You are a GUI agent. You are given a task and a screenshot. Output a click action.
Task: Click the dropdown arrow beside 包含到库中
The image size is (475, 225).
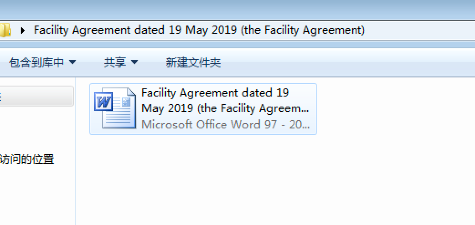point(72,62)
